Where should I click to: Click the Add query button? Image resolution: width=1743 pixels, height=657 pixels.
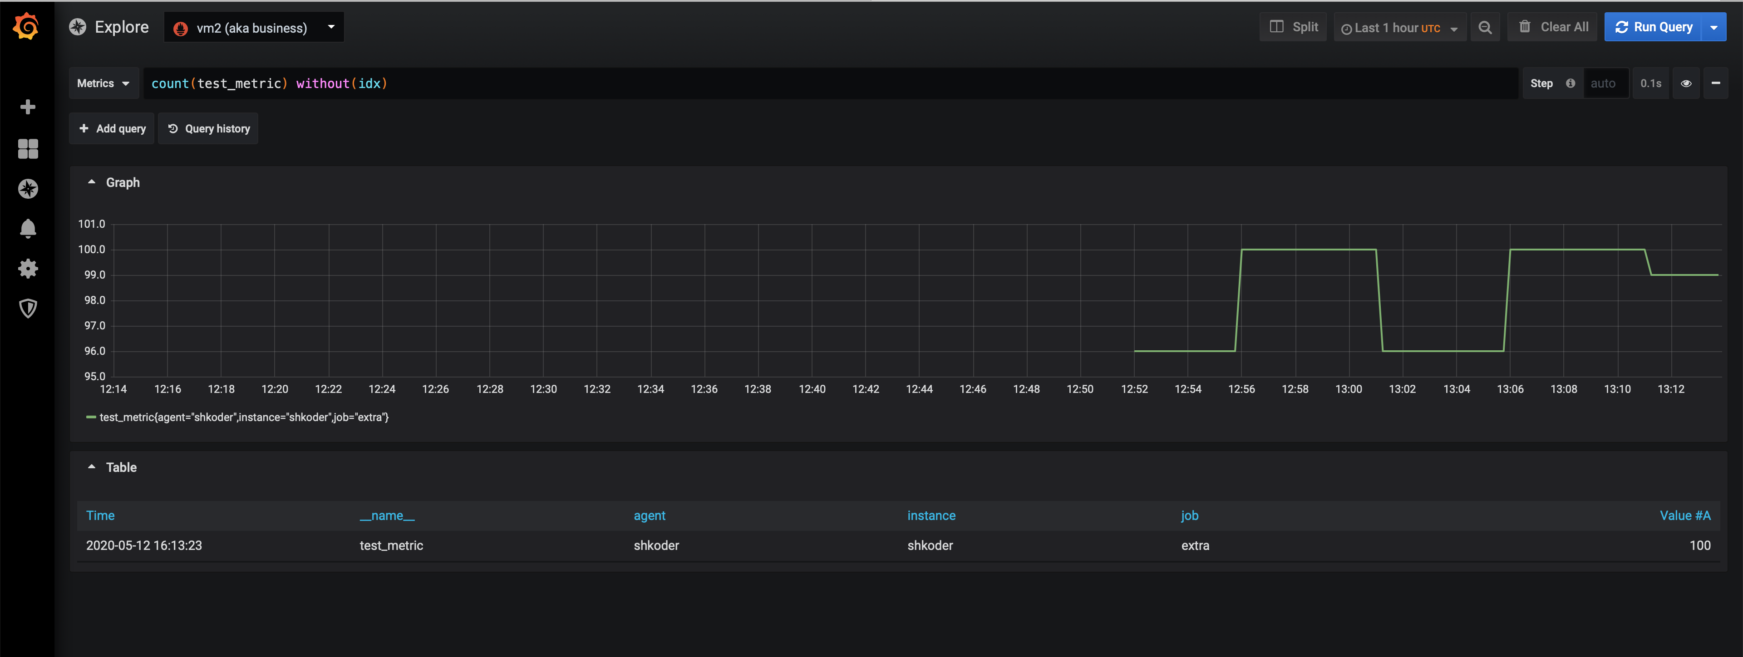[112, 128]
